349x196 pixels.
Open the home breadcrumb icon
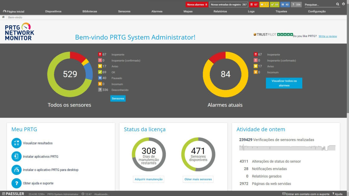point(3,17)
